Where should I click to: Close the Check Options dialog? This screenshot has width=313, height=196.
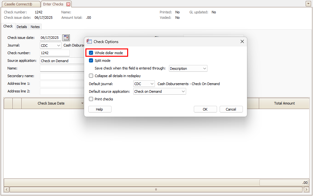tap(242, 42)
